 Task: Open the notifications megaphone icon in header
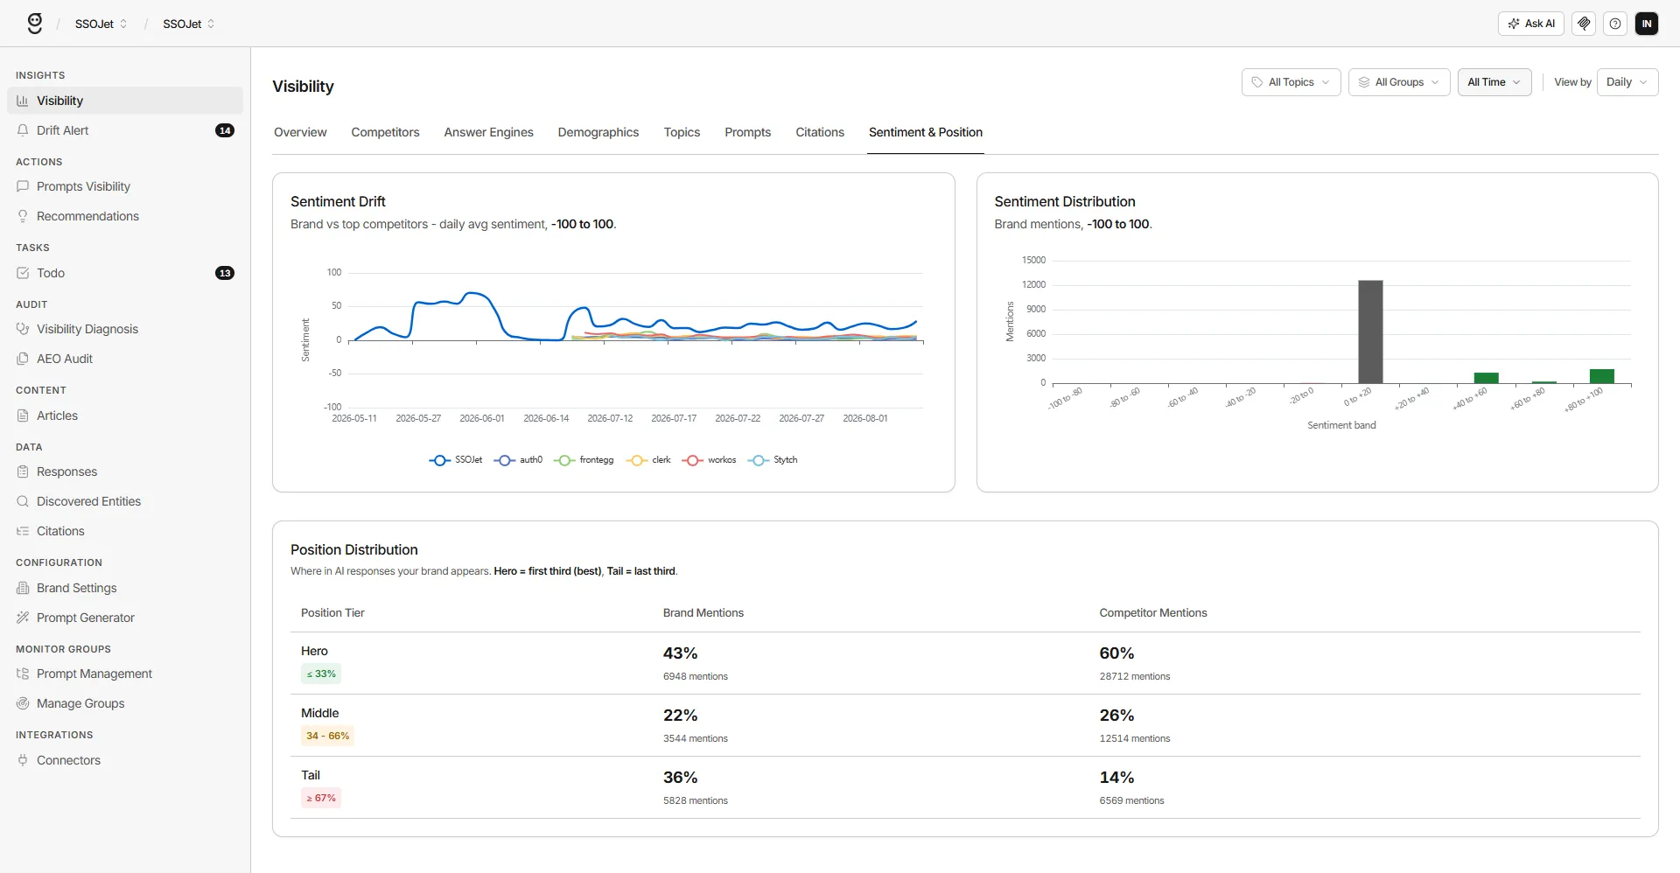[1584, 24]
